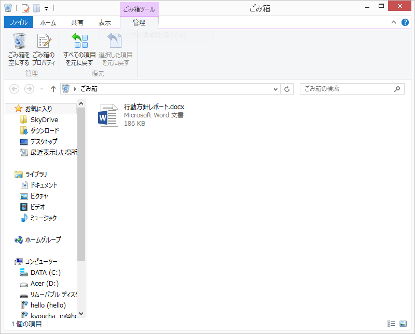The height and width of the screenshot is (334, 415).
Task: Restore all items (すべての項目を元に戻す)
Action: click(x=79, y=49)
